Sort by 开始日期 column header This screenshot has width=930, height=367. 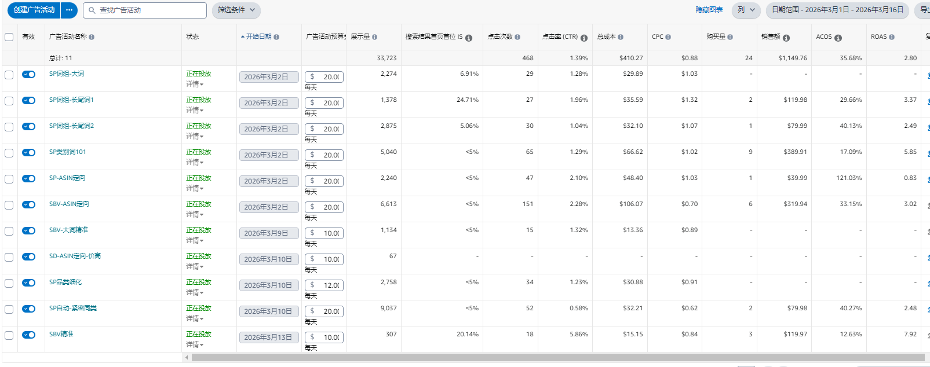(258, 36)
